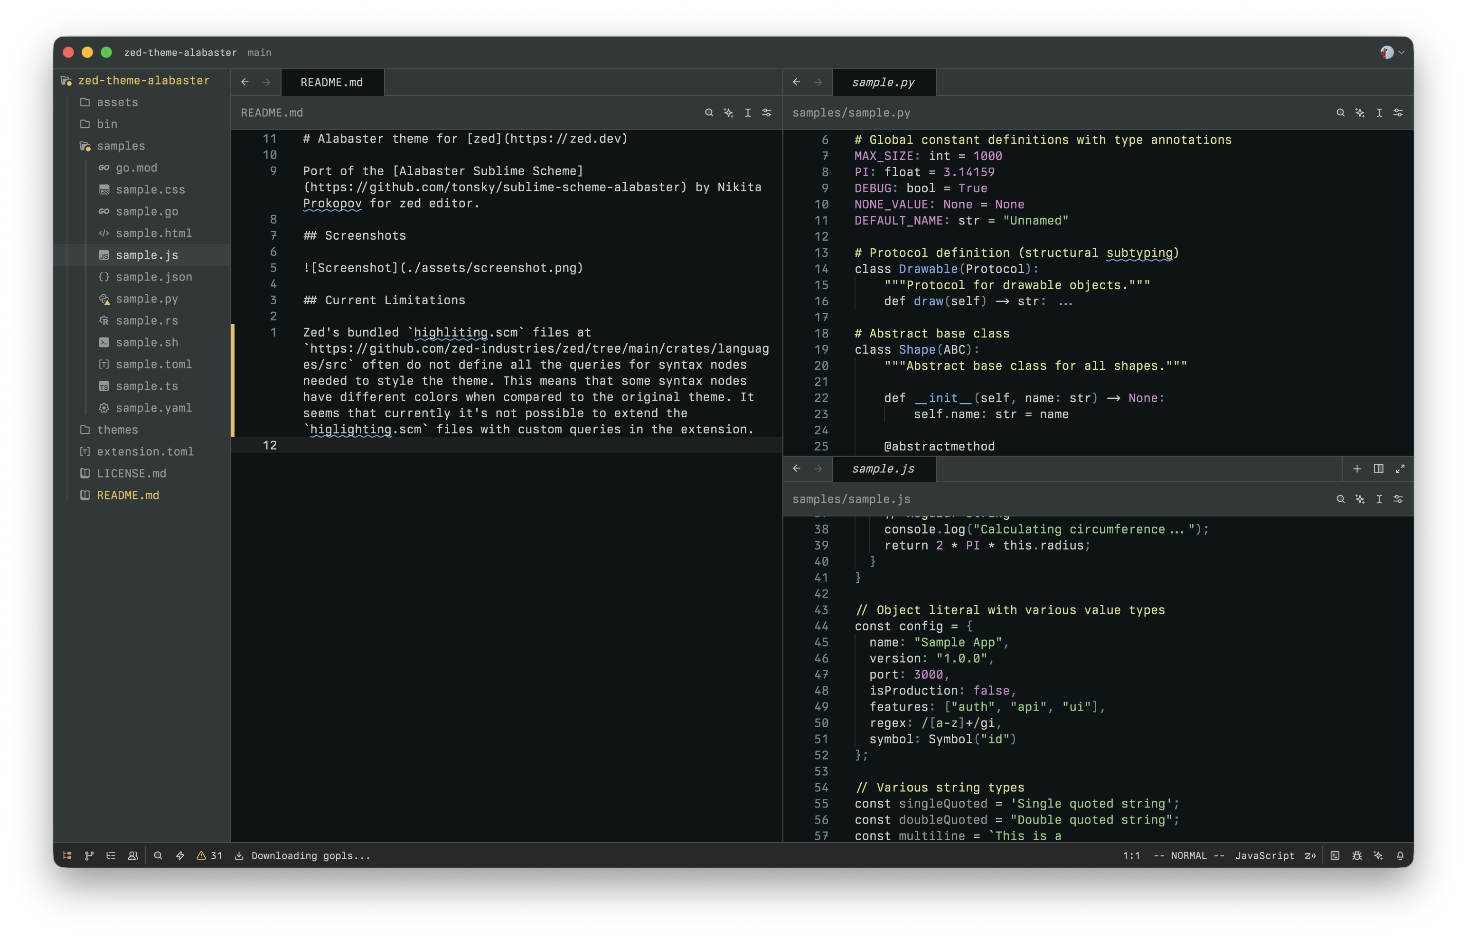Image resolution: width=1467 pixels, height=938 pixels.
Task: Open the user avatar menu in title bar
Action: (1392, 52)
